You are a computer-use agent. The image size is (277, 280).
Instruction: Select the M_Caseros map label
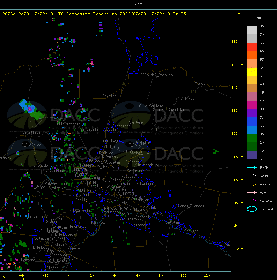pos(145,183)
